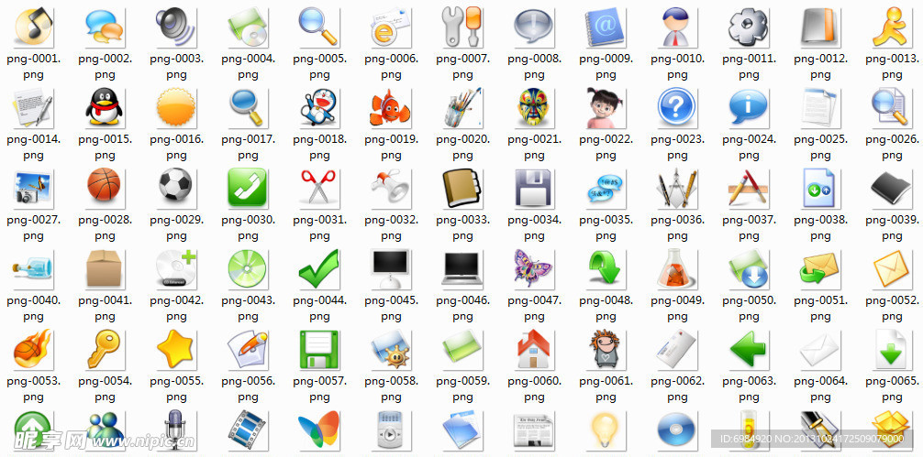Open the red house icon png-0060

(x=534, y=349)
